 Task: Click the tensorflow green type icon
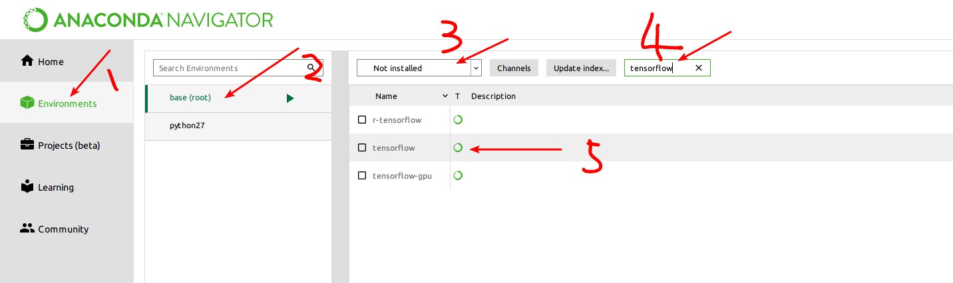pyautogui.click(x=458, y=147)
